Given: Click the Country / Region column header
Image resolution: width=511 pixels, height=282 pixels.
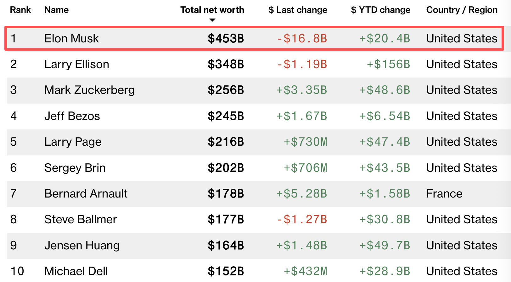Looking at the screenshot, I should 462,10.
